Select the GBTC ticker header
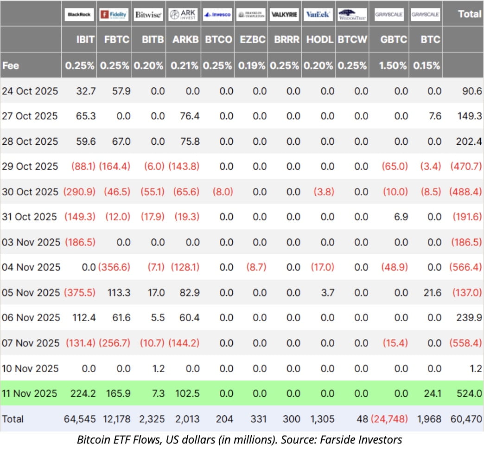The image size is (484, 451). click(394, 39)
